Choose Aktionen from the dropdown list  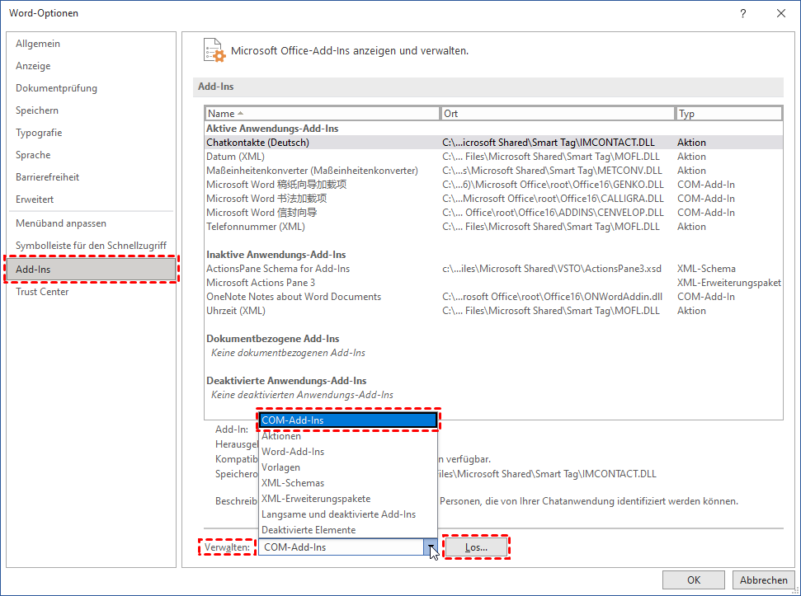348,436
